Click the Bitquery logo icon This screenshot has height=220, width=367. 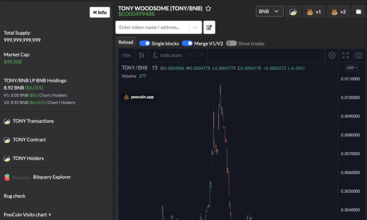7,177
